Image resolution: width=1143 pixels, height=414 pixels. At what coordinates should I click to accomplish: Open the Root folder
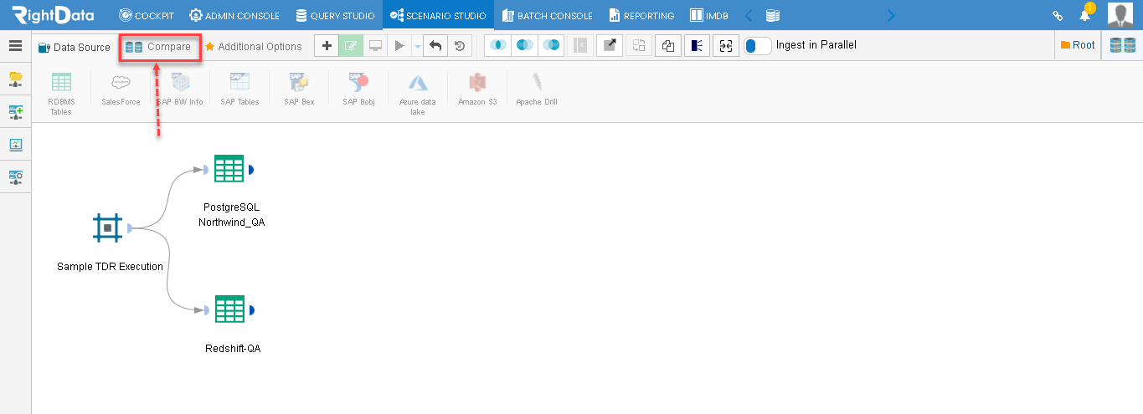pos(1078,45)
